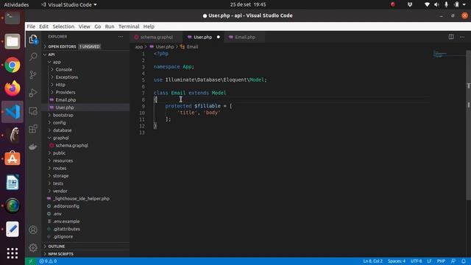Collapse the app folder
The image size is (471, 265).
57,62
